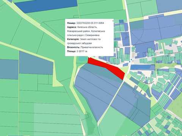Click the 'громадської забудови' text line
The height and width of the screenshot is (136, 182).
(80, 43)
